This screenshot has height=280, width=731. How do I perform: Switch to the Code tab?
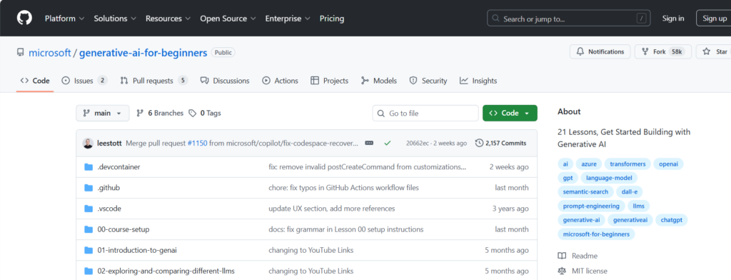pyautogui.click(x=35, y=81)
